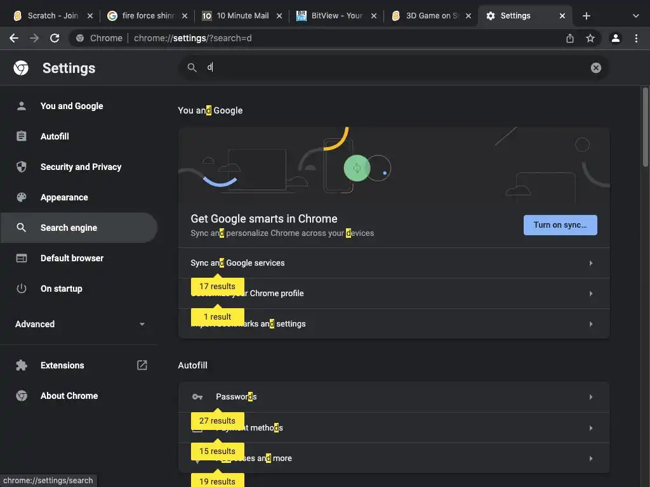Image resolution: width=650 pixels, height=487 pixels.
Task: Close the 10 Minute Mail tab
Action: 279,16
